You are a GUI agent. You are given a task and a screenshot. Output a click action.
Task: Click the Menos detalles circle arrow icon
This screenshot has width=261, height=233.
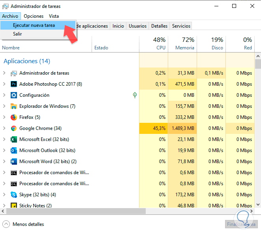pos(6,224)
